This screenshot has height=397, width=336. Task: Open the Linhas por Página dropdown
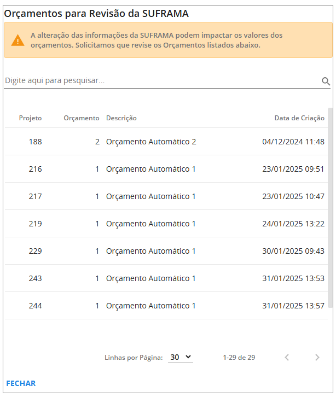181,357
